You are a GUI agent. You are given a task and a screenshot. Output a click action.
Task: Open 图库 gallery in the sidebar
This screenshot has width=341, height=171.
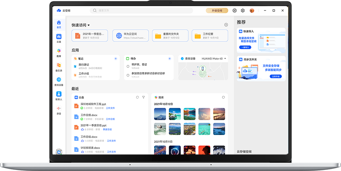[x=59, y=52]
